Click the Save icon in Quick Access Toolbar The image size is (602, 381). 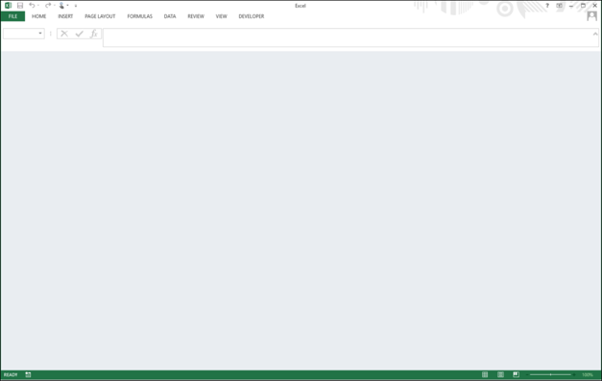click(x=20, y=6)
